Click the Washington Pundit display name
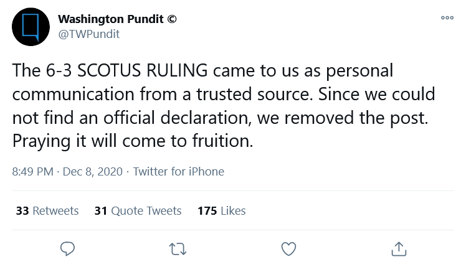Screen dimensions: 466x267 coord(110,19)
